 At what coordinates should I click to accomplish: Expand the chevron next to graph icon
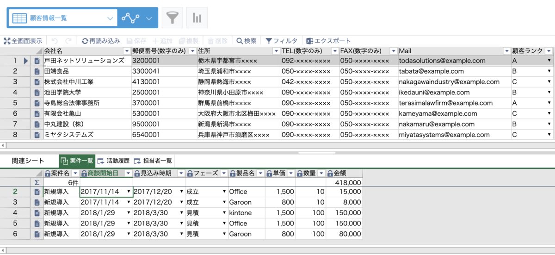149,19
